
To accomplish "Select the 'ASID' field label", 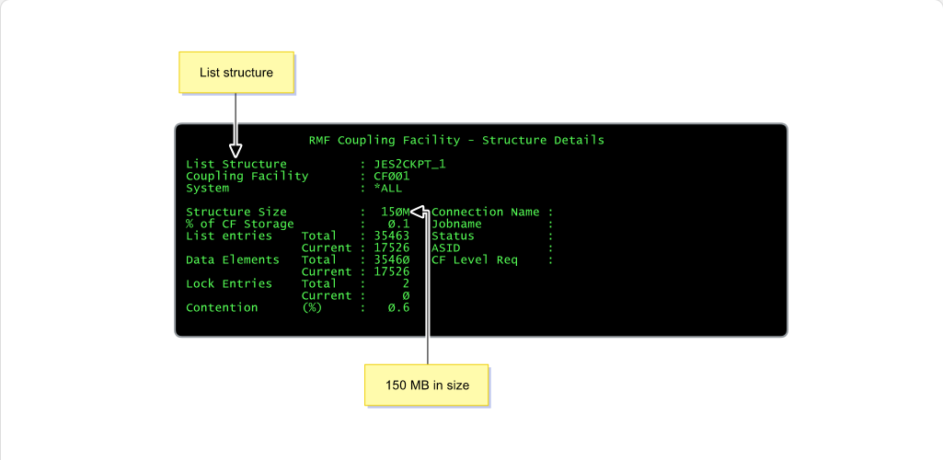I will [x=445, y=247].
